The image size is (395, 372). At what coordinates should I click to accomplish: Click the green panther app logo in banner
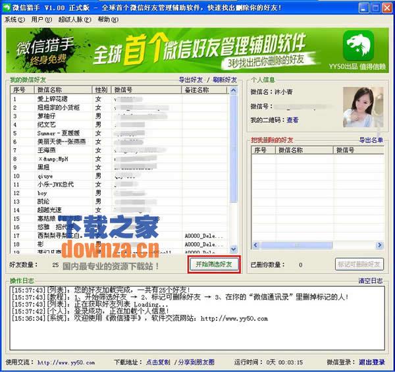(358, 45)
